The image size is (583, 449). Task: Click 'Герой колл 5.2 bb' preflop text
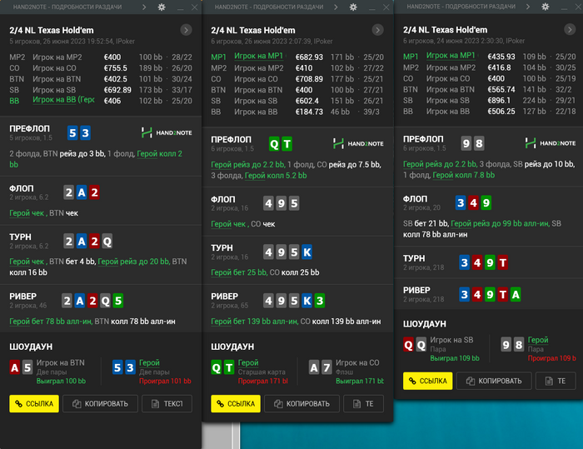tap(276, 176)
